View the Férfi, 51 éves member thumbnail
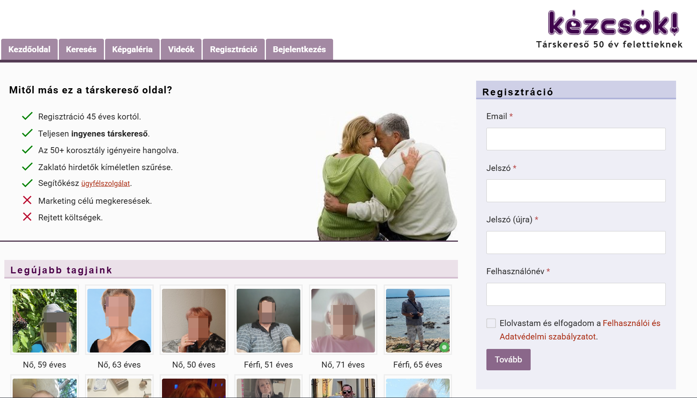This screenshot has height=398, width=697. 268,320
